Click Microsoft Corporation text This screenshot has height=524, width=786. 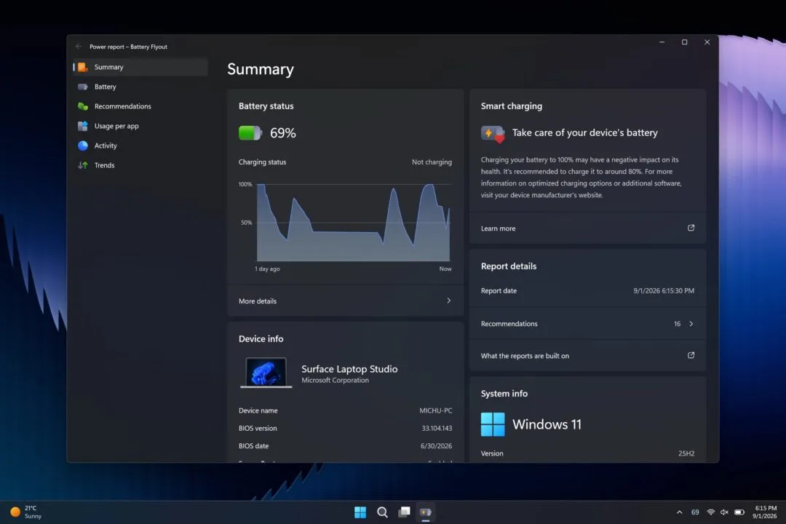[335, 380]
